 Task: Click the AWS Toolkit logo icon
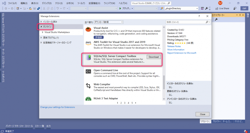88,43
